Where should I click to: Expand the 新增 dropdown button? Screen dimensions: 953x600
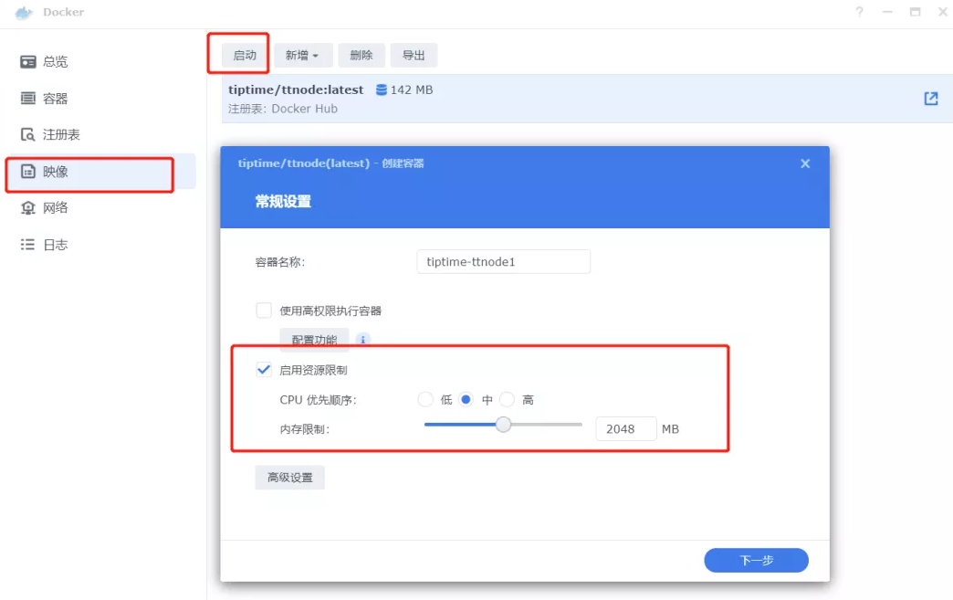tap(302, 56)
